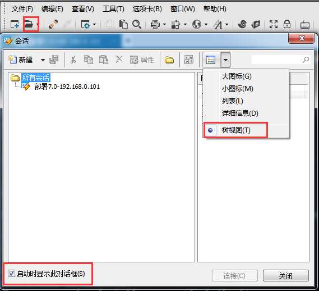The height and width of the screenshot is (291, 319).
Task: Click the view mode dropdown arrow
Action: [x=225, y=60]
